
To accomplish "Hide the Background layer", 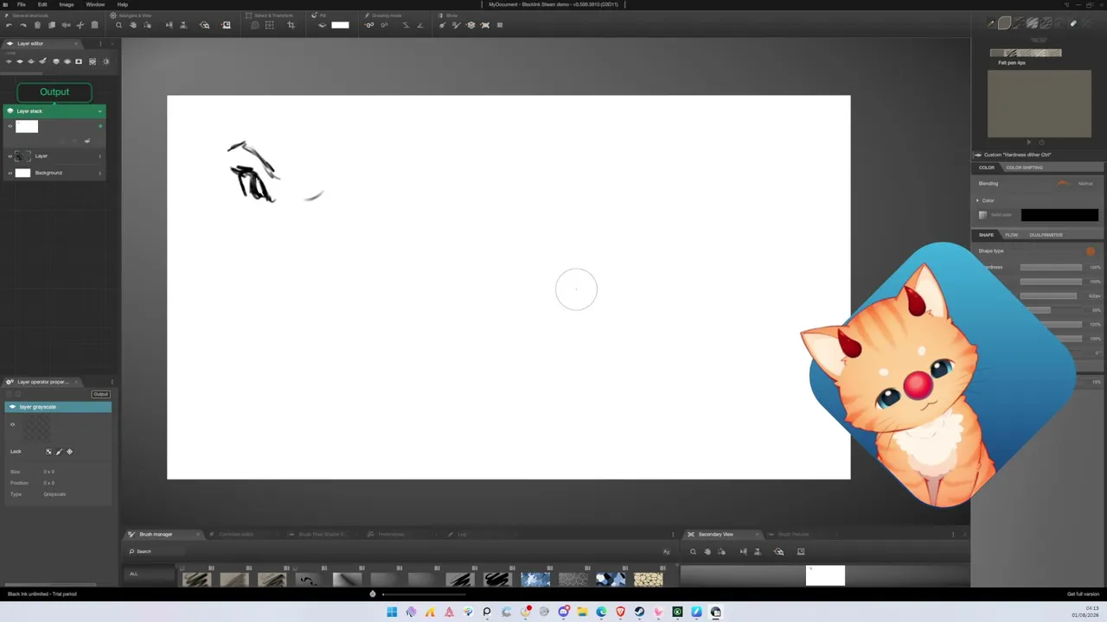I will pyautogui.click(x=10, y=173).
